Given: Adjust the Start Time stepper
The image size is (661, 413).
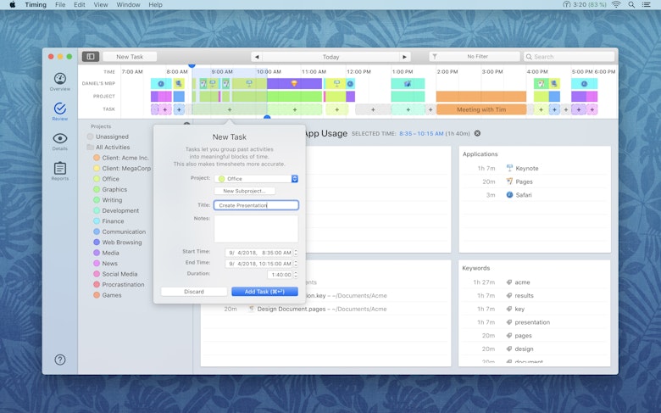Looking at the screenshot, I should pyautogui.click(x=296, y=253).
